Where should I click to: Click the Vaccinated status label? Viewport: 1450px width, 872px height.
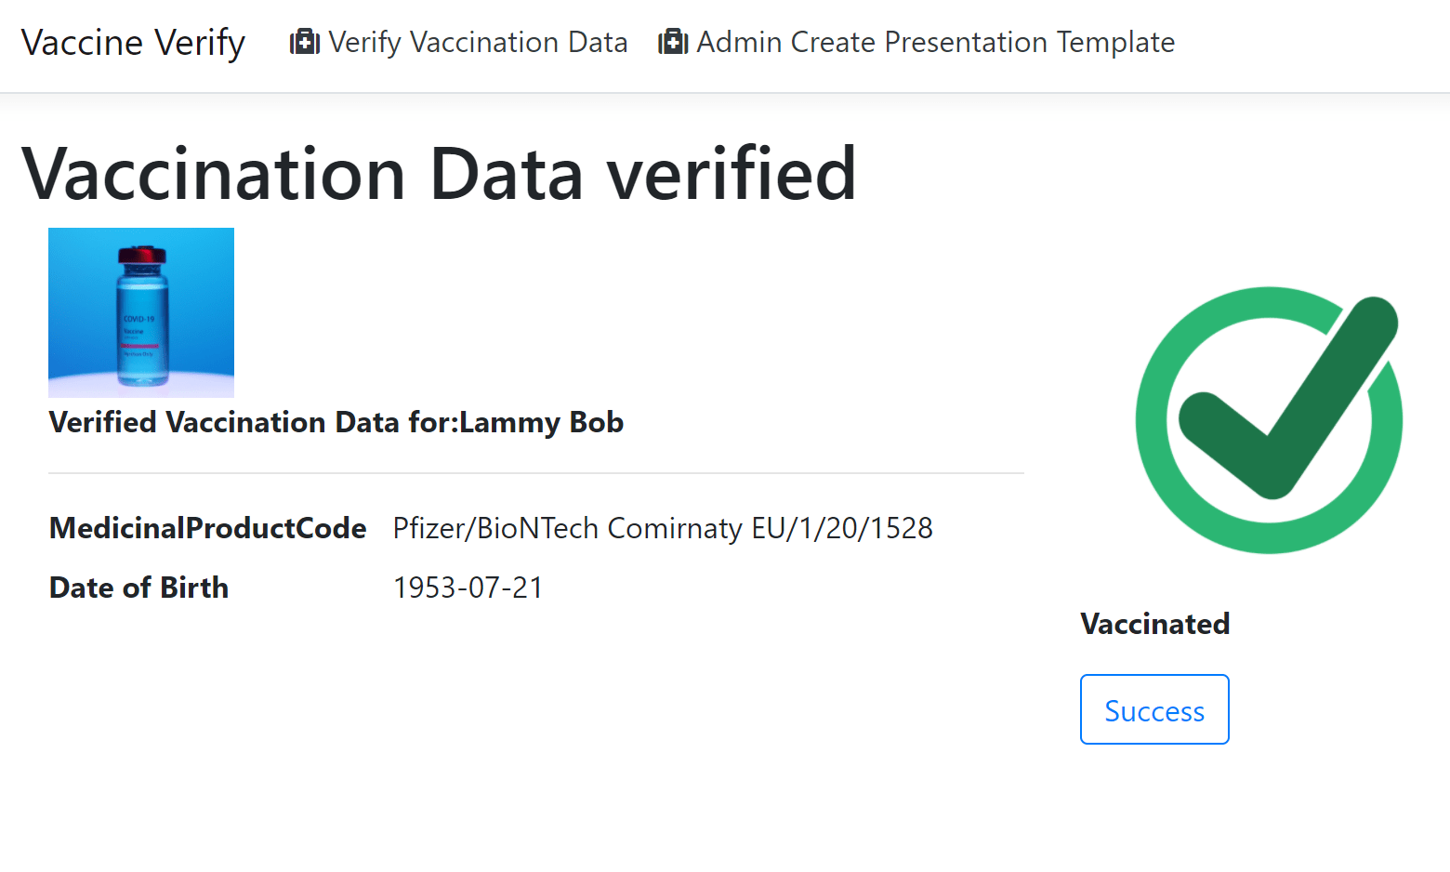coord(1154,624)
